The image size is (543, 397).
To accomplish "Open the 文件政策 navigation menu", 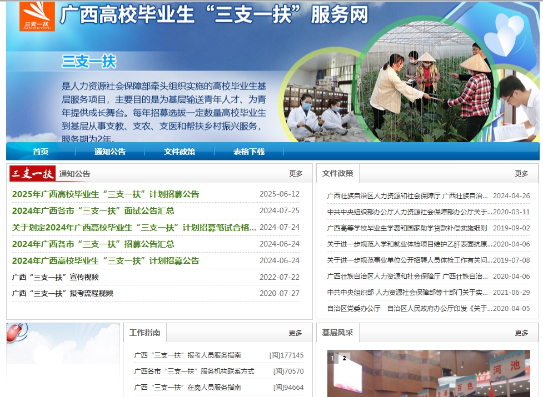I will (178, 150).
